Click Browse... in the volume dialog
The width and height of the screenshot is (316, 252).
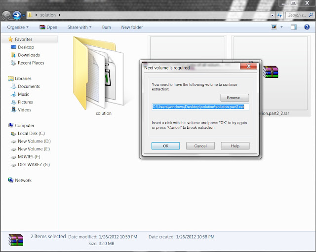point(235,98)
